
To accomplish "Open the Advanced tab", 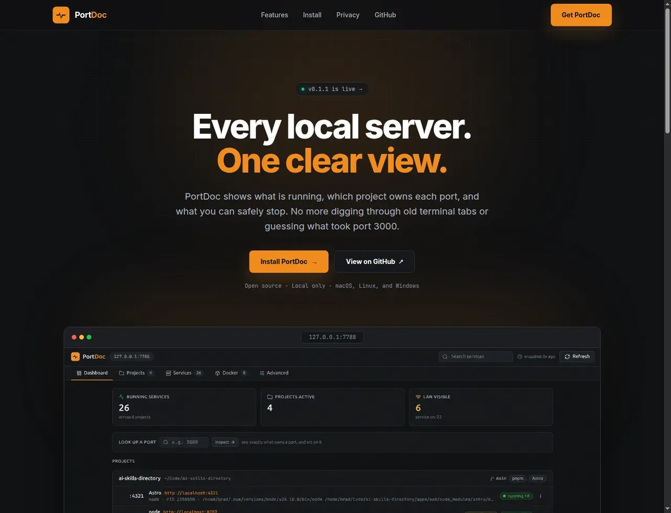I will coord(274,373).
